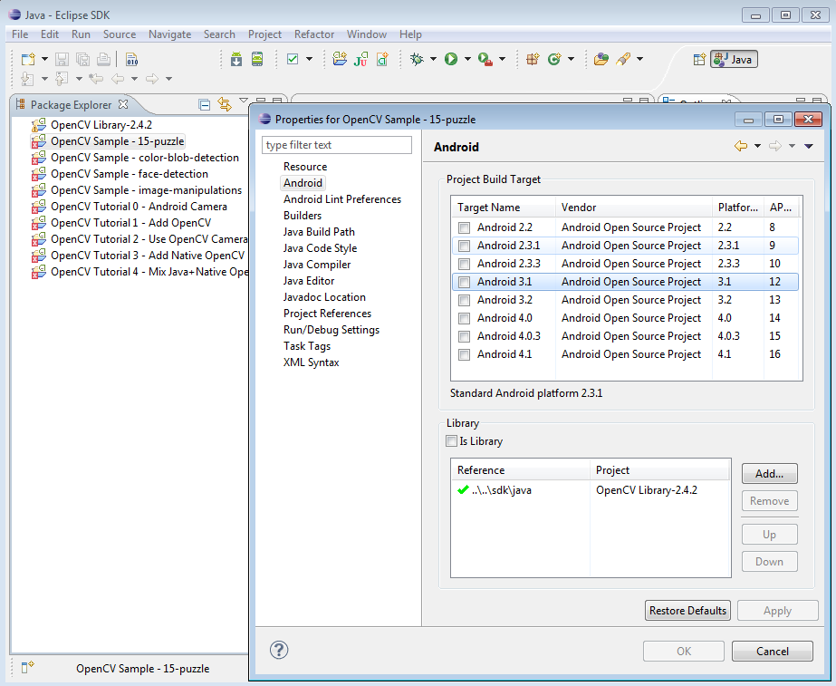Open the Android SDK Manager icon
This screenshot has height=686, width=836.
[x=236, y=59]
